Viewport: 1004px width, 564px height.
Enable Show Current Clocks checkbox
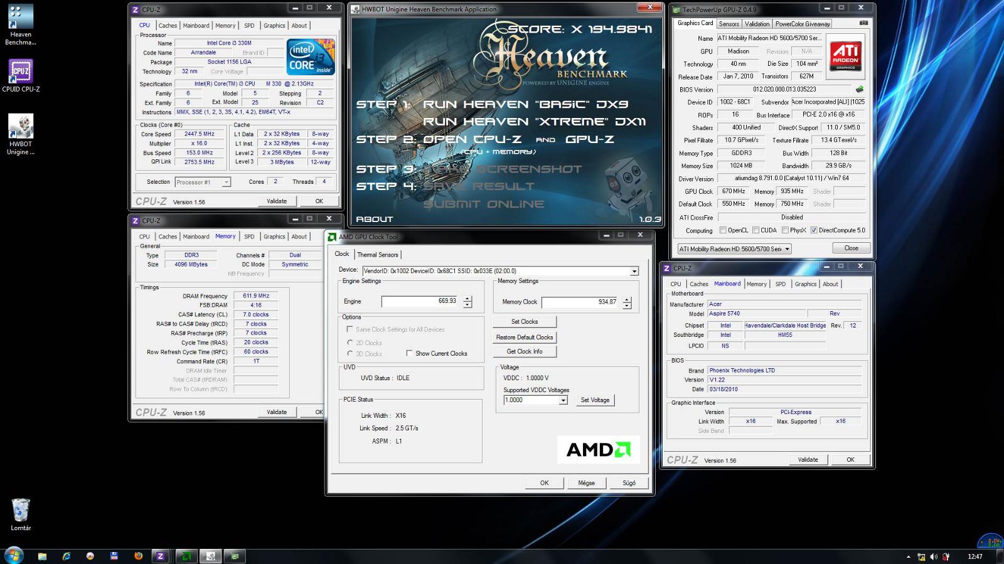pos(409,353)
